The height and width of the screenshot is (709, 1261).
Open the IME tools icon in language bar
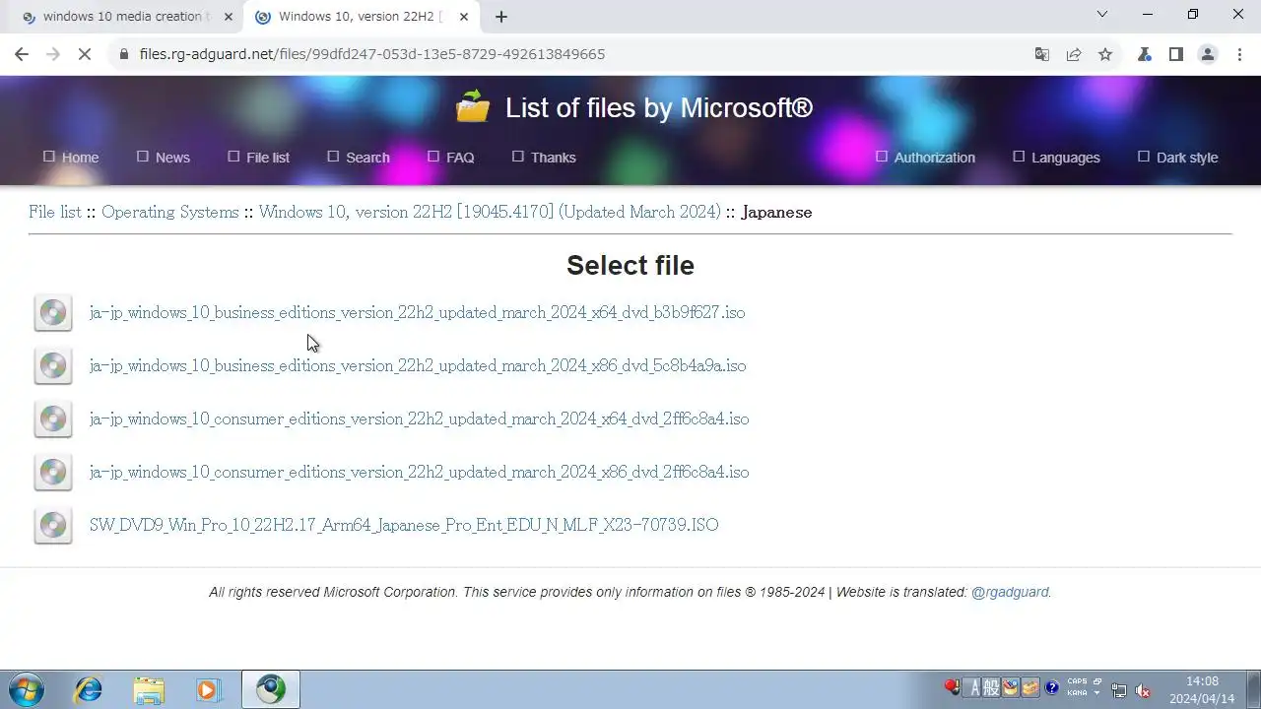[x=1030, y=688]
